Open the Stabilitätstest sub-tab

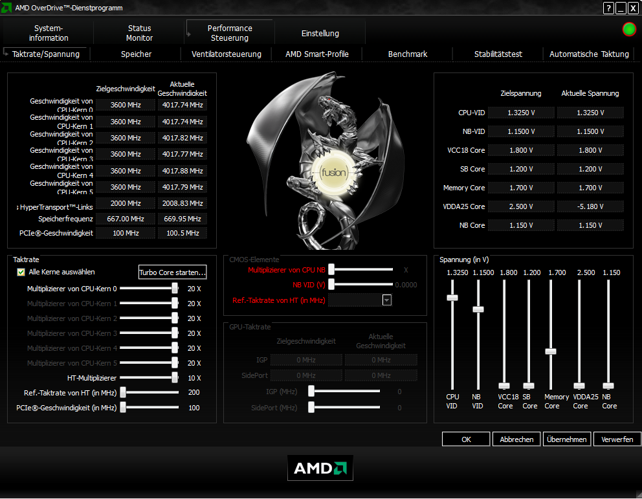[498, 54]
